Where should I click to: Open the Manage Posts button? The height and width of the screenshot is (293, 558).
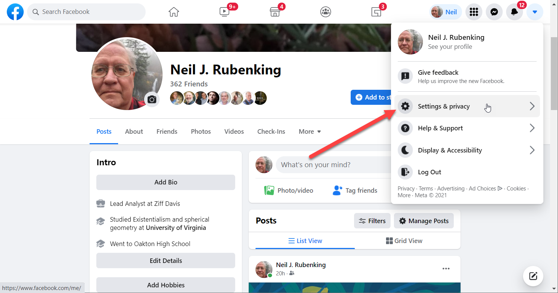424,221
